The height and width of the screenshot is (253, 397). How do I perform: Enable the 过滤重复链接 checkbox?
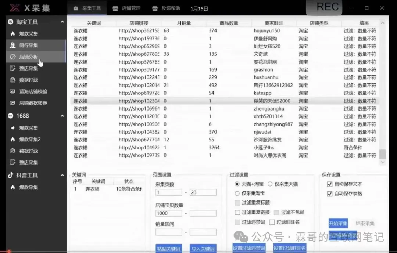(x=237, y=212)
